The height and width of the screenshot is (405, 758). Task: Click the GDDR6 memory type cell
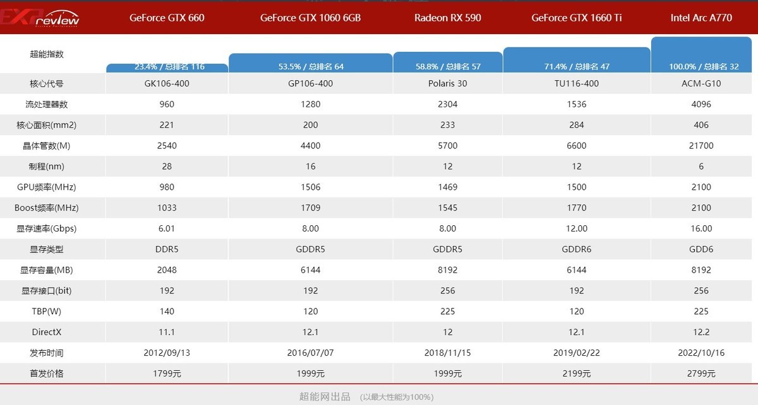(x=577, y=249)
